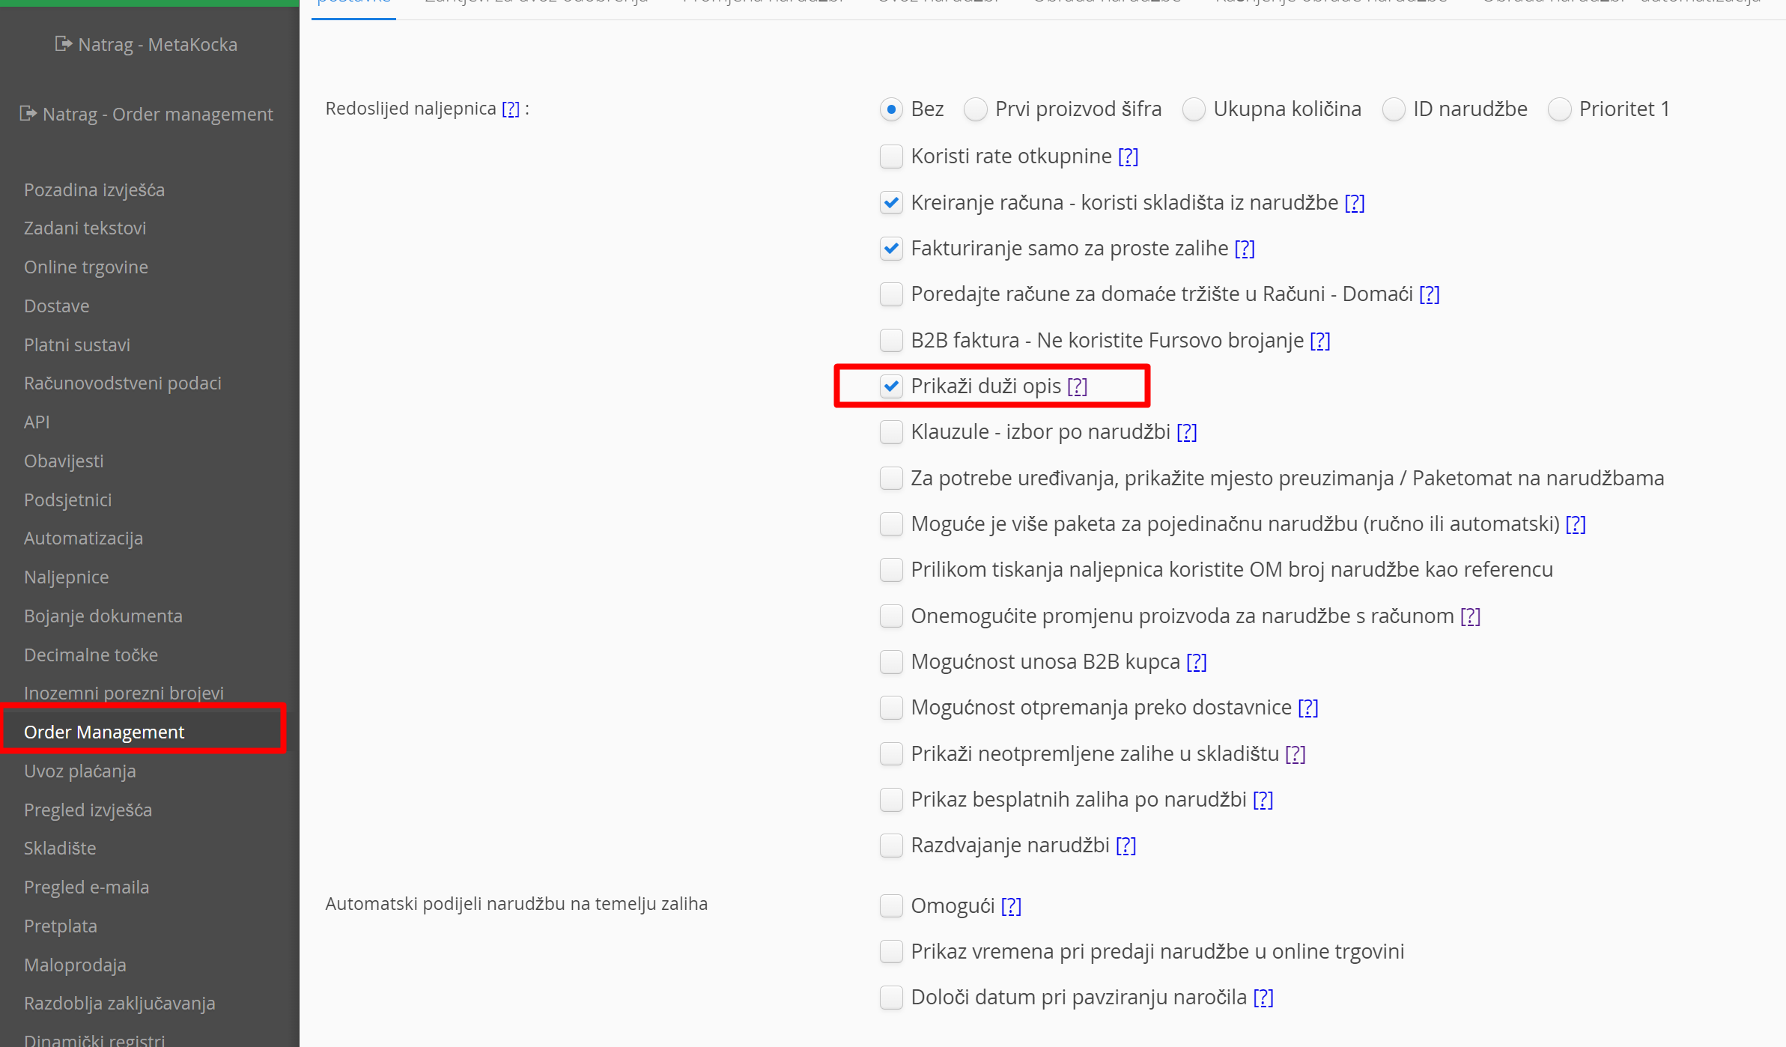Viewport: 1786px width, 1047px height.
Task: Open help [?] beside Prikaži duži opis
Action: point(1077,386)
